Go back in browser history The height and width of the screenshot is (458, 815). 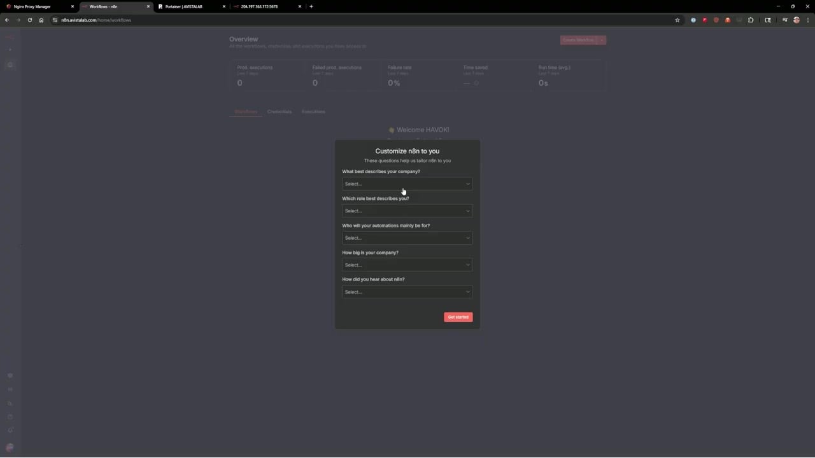[7, 20]
